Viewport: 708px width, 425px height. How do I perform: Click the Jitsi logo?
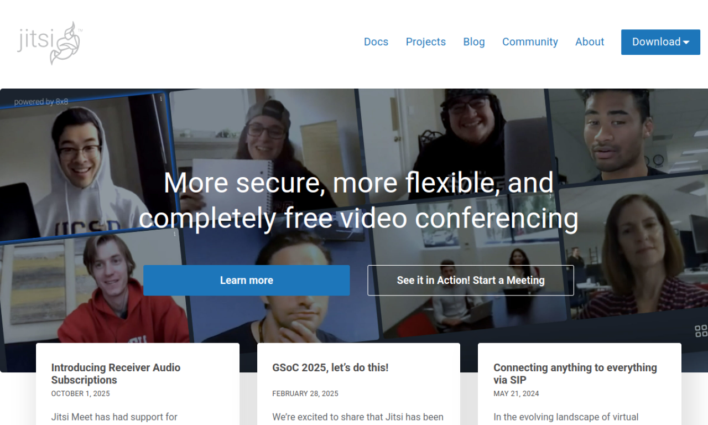(50, 43)
